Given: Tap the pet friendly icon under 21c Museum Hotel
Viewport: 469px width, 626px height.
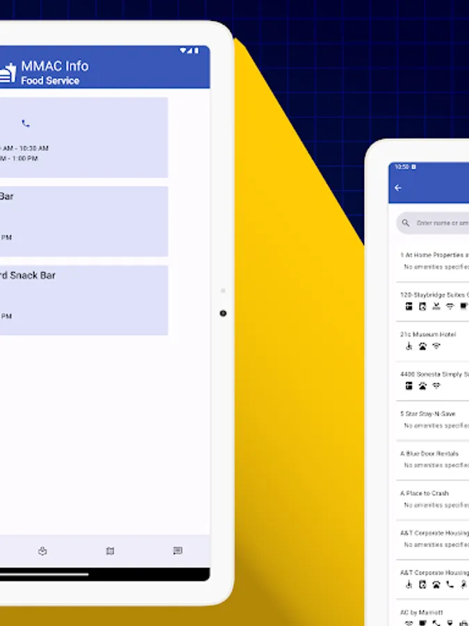Looking at the screenshot, I should pos(422,346).
